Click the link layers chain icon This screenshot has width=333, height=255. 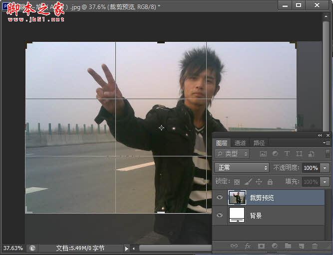pyautogui.click(x=234, y=246)
